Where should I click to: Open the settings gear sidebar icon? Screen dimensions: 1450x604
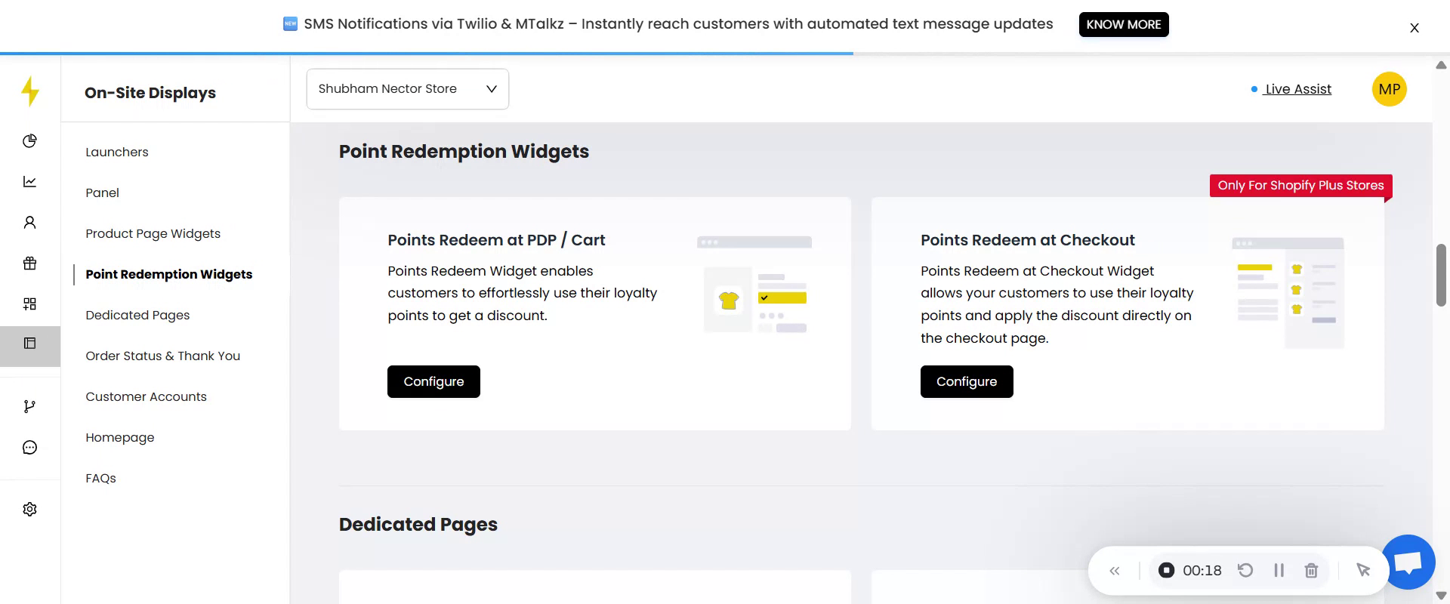tap(29, 510)
